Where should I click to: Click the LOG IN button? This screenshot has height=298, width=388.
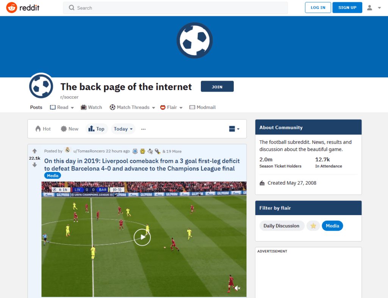pos(318,8)
